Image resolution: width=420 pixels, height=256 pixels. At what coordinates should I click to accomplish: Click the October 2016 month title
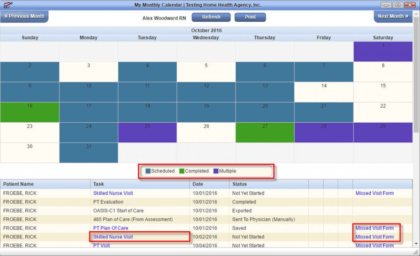[x=206, y=30]
